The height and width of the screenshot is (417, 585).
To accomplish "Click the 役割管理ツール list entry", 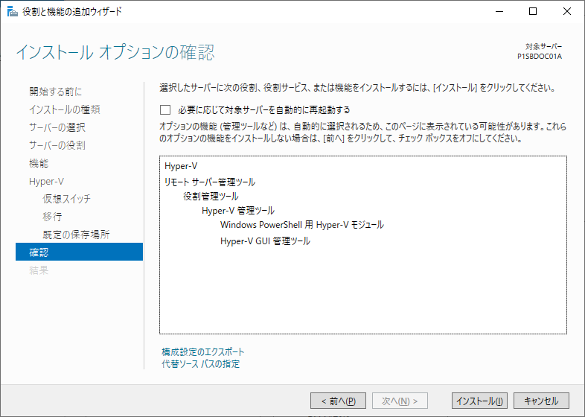I will coord(211,197).
